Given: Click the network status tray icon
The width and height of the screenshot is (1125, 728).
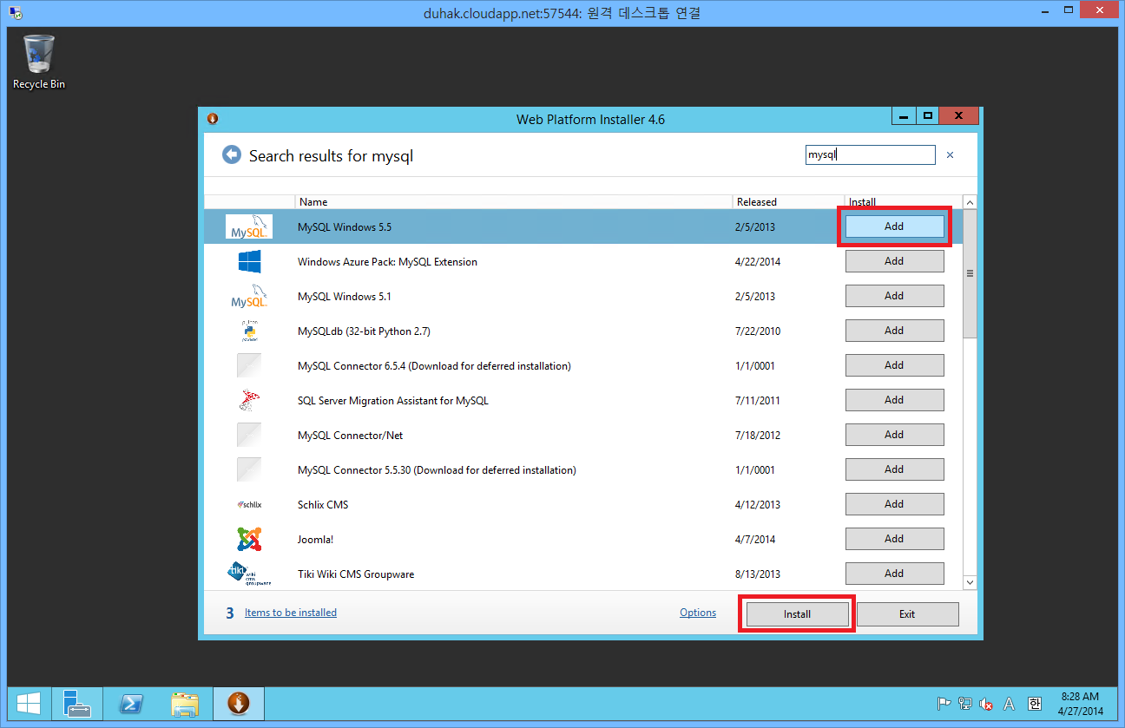Looking at the screenshot, I should point(964,704).
